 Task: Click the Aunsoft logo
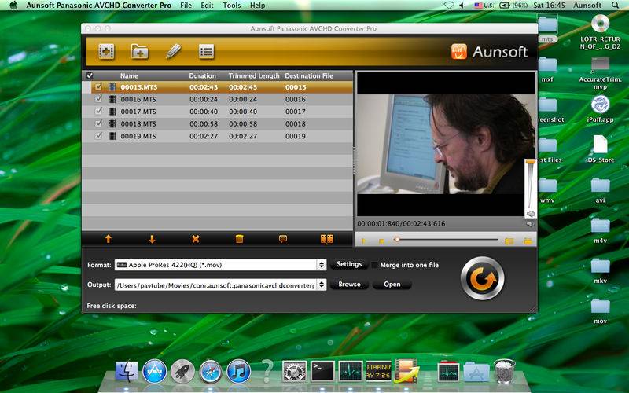490,52
